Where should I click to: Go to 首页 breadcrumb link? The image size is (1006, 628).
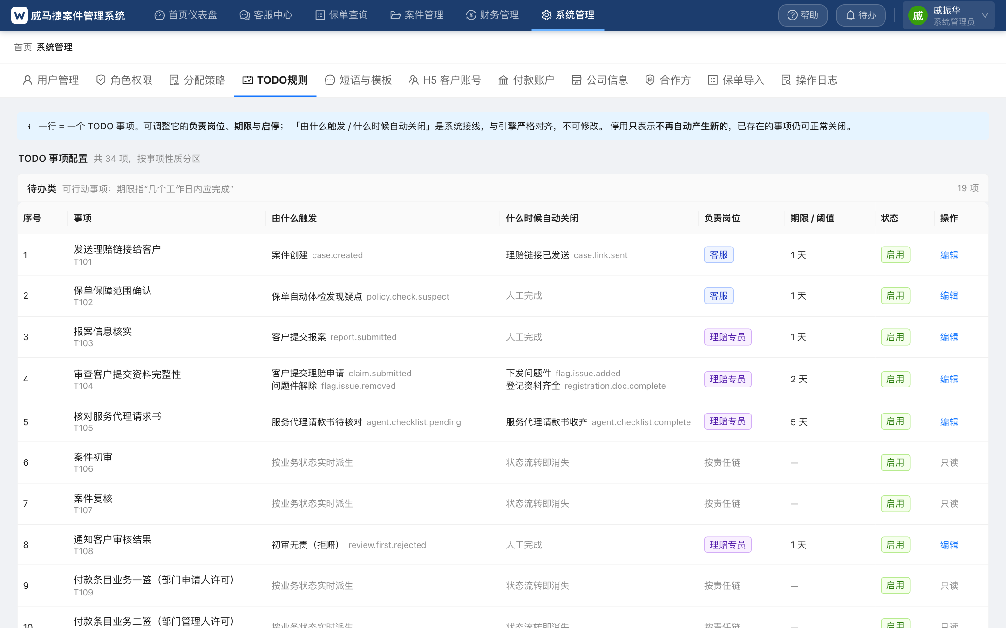(23, 47)
